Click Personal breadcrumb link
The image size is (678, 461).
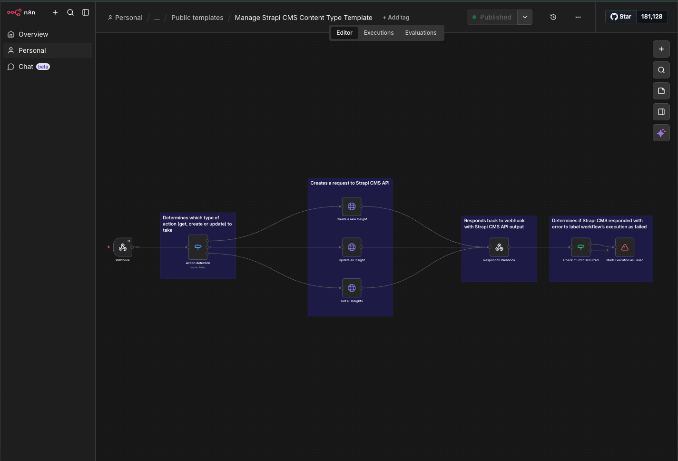click(x=125, y=18)
